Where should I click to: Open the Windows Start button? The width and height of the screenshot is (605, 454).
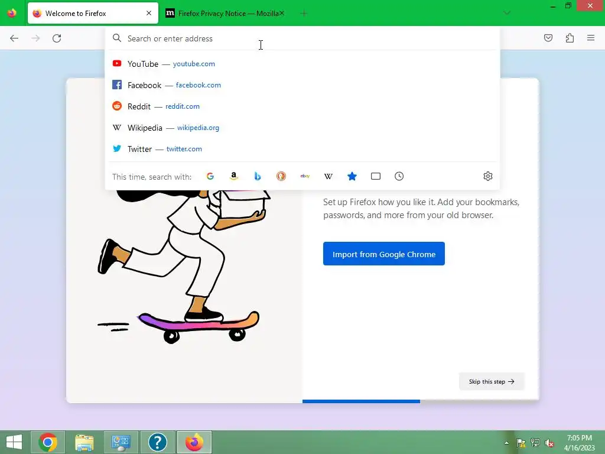pyautogui.click(x=14, y=442)
